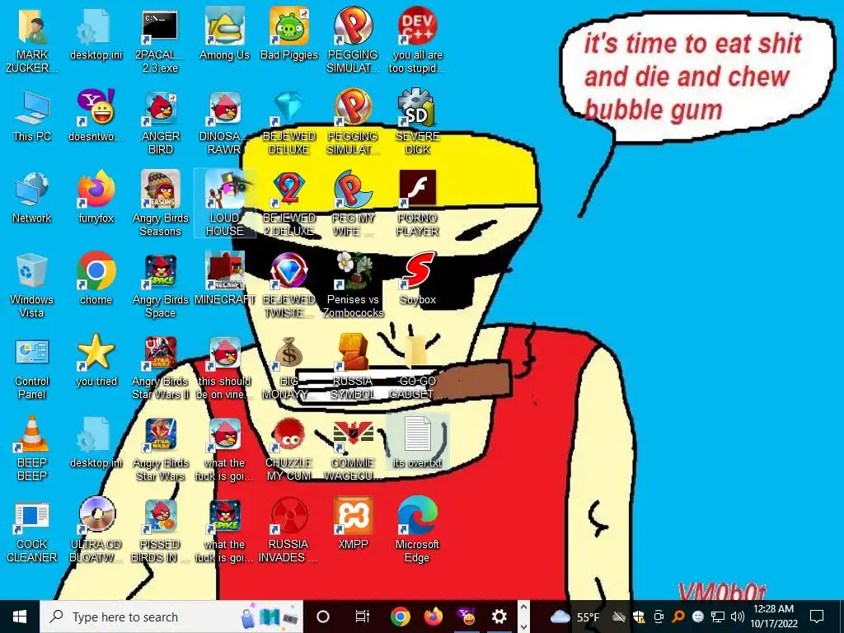The width and height of the screenshot is (844, 633).
Task: Open Yahoo Messenger taskbar button
Action: point(467,617)
